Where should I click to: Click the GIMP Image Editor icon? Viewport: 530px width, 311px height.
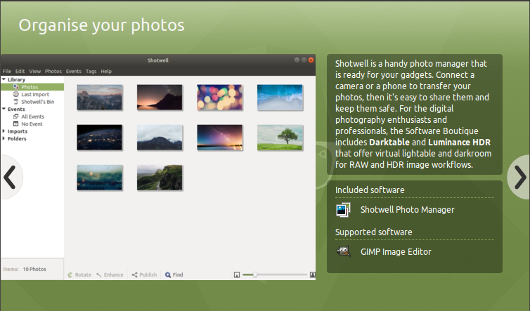coord(343,251)
